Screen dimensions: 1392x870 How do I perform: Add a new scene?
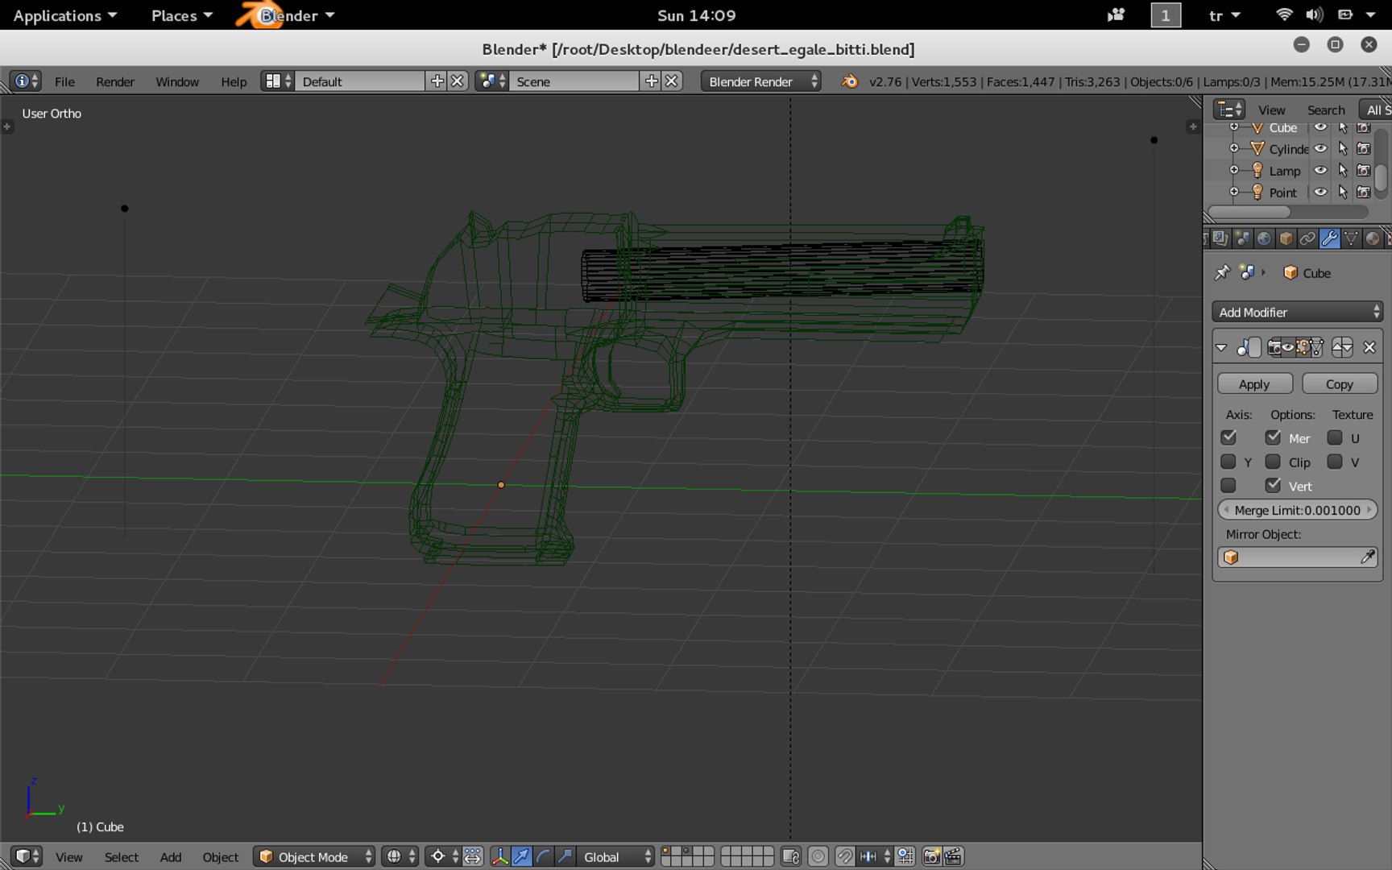651,81
